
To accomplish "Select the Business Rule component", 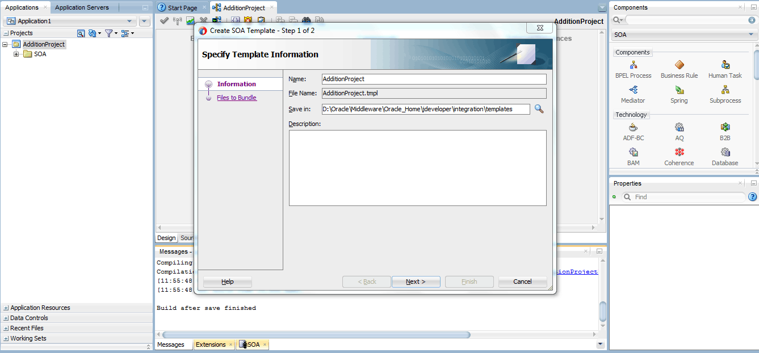I will tap(679, 70).
